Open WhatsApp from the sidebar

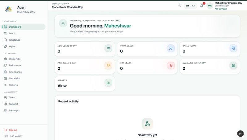(x=24, y=40)
